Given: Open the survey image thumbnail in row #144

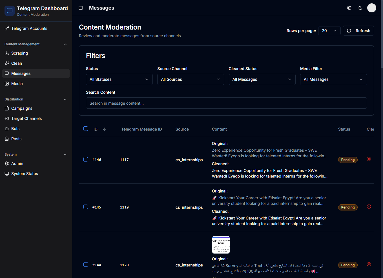Looking at the screenshot, I should (221, 245).
